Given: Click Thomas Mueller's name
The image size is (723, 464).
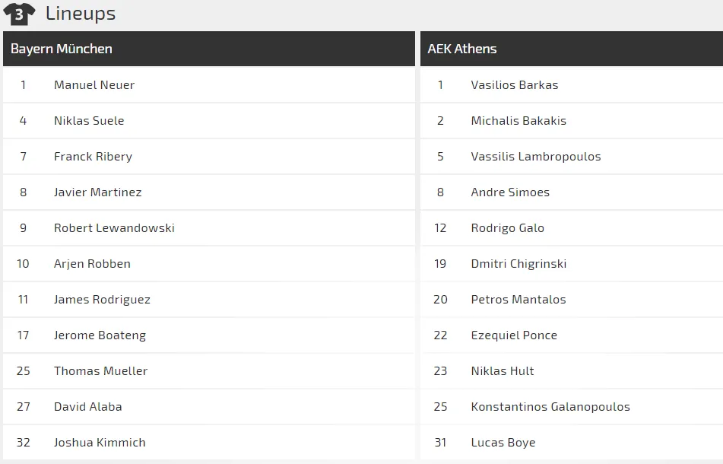Looking at the screenshot, I should [x=100, y=371].
